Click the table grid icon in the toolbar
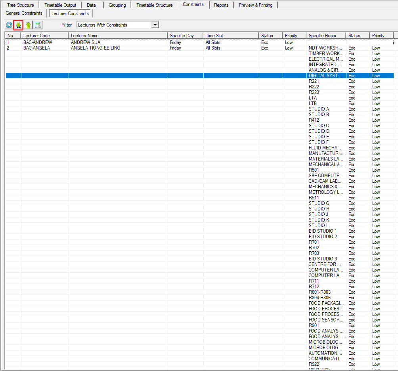This screenshot has width=398, height=371. click(x=38, y=25)
